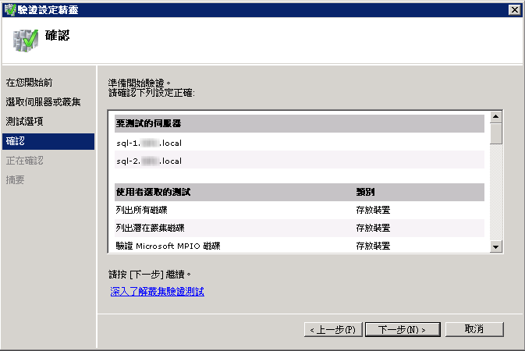Image resolution: width=525 pixels, height=351 pixels.
Task: Open 深入了解叢集驗證測試 link
Action: [157, 292]
